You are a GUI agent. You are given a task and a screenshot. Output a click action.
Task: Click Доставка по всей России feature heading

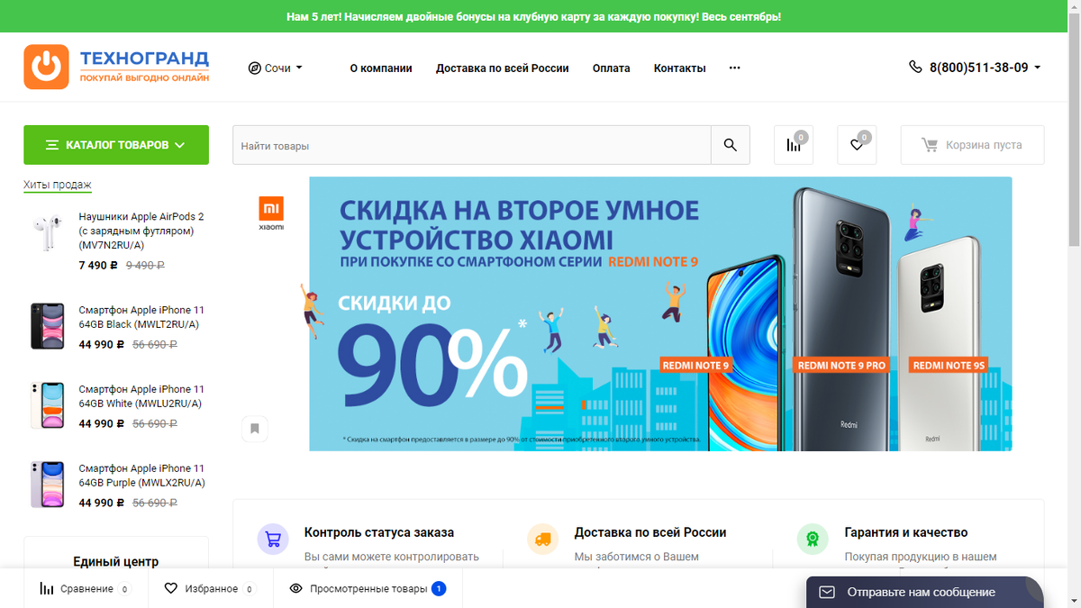point(650,532)
